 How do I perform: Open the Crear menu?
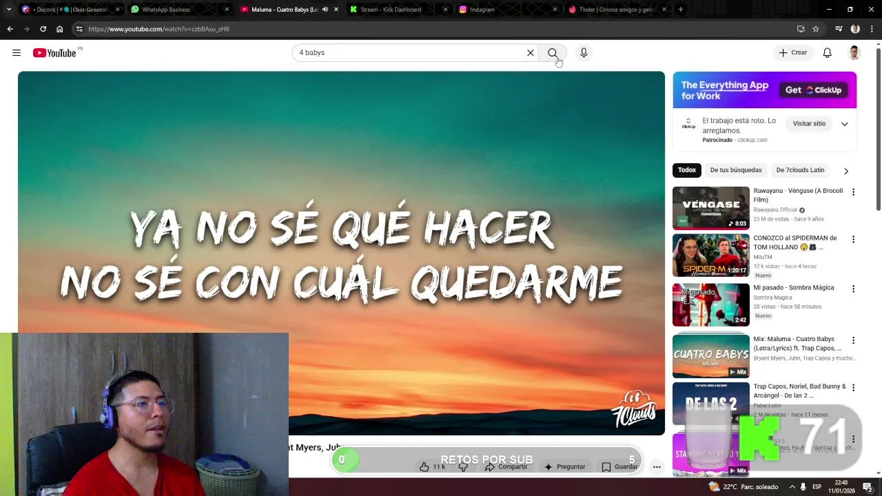793,52
